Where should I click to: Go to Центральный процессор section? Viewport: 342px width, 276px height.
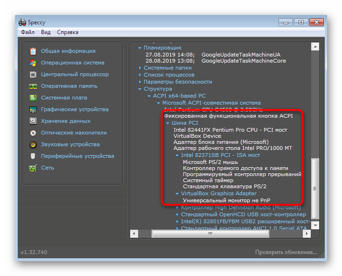tap(75, 74)
